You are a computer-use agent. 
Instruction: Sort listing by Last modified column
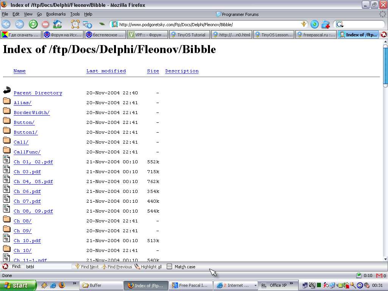click(x=106, y=71)
